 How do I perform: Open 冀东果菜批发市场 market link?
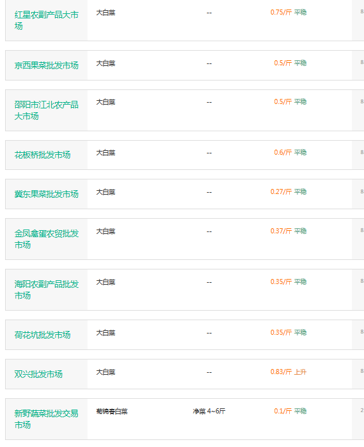pyautogui.click(x=46, y=194)
